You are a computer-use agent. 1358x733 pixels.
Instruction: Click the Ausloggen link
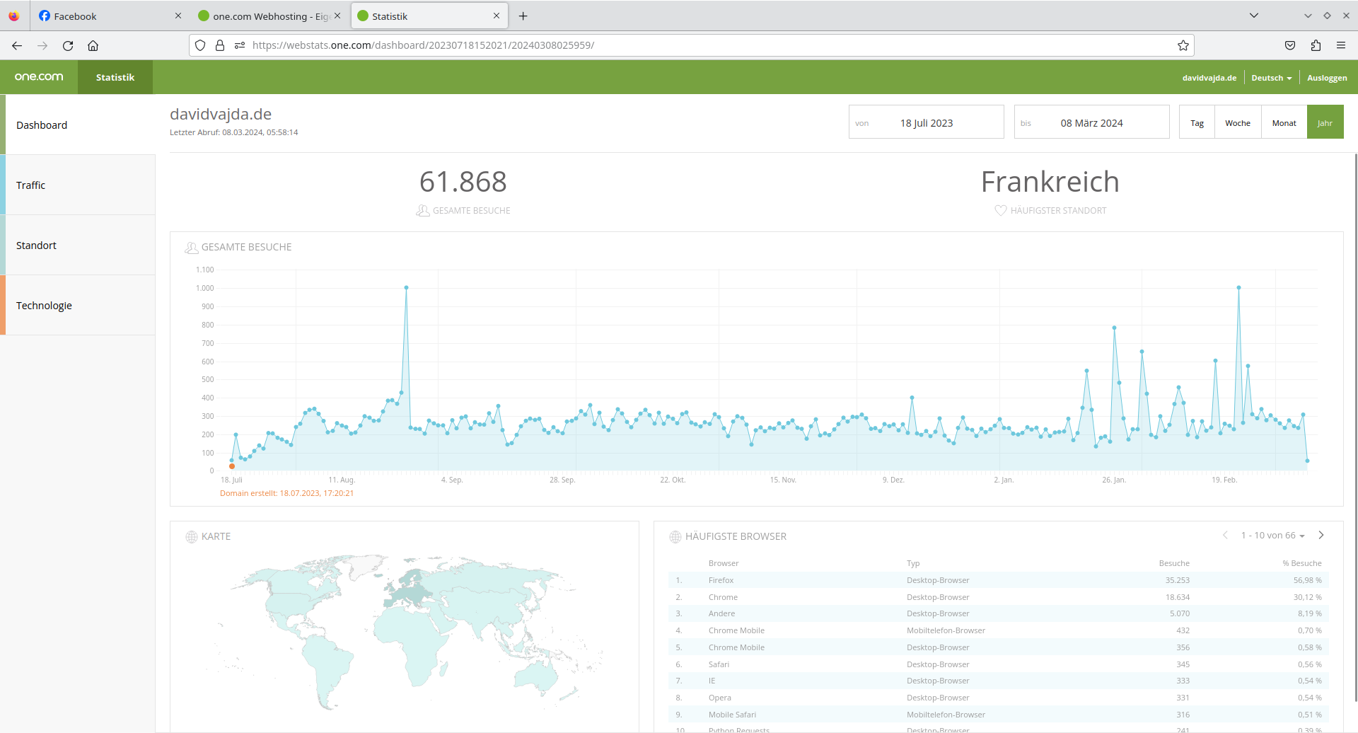click(1326, 78)
